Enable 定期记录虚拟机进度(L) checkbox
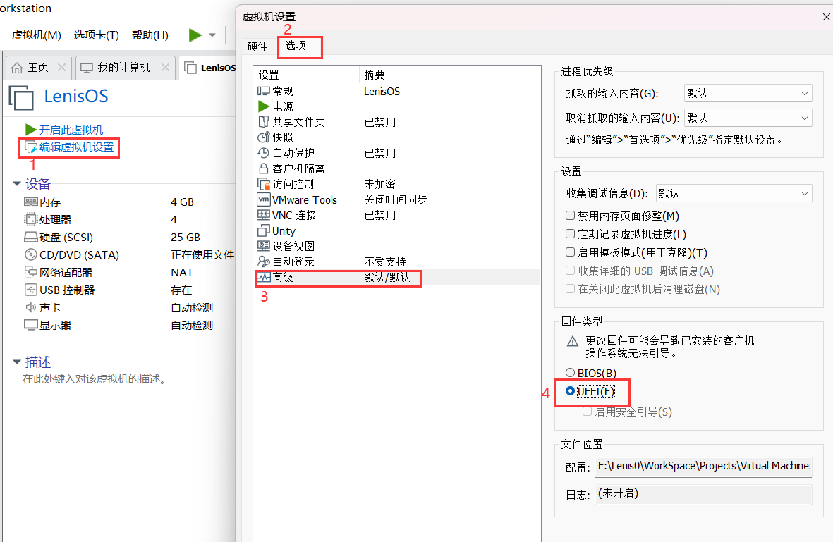The image size is (833, 542). (570, 233)
